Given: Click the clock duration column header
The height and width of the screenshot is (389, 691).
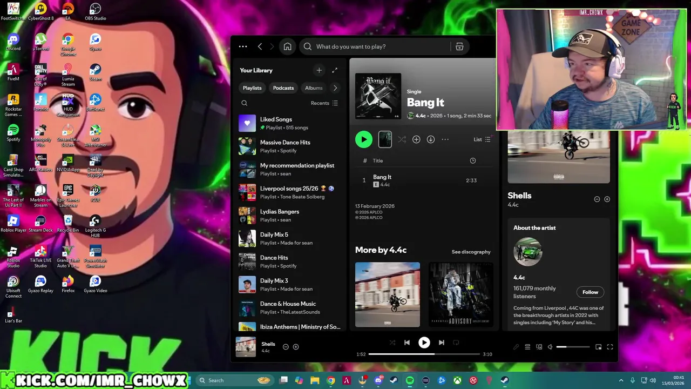Looking at the screenshot, I should click(473, 160).
